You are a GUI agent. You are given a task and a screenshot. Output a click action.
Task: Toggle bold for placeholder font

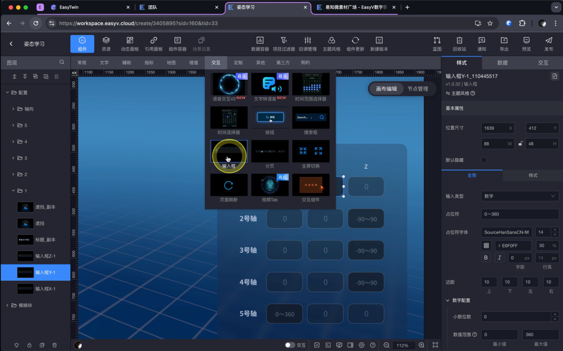tap(486, 257)
